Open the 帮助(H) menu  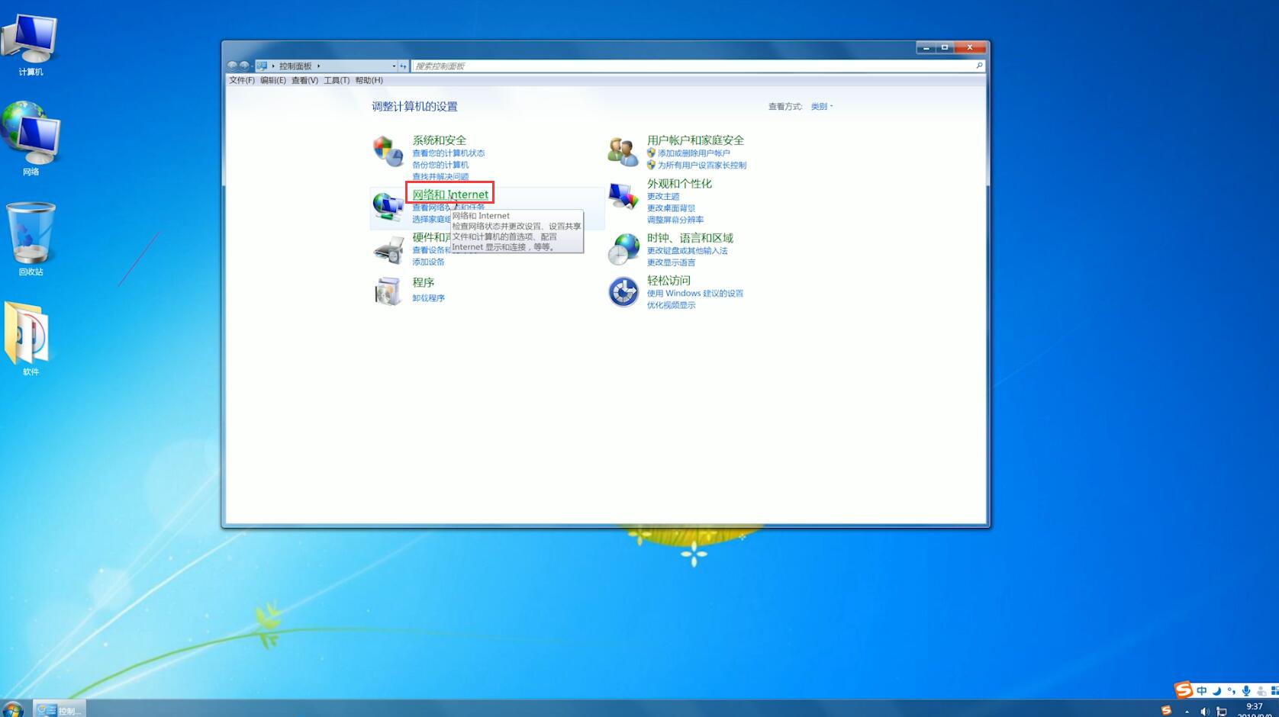click(x=369, y=80)
